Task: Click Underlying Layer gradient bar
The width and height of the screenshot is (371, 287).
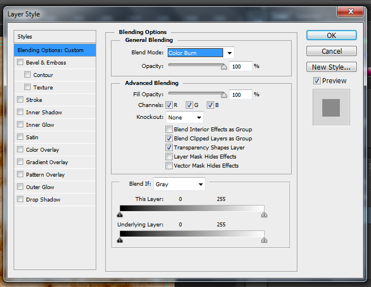Action: [x=192, y=234]
